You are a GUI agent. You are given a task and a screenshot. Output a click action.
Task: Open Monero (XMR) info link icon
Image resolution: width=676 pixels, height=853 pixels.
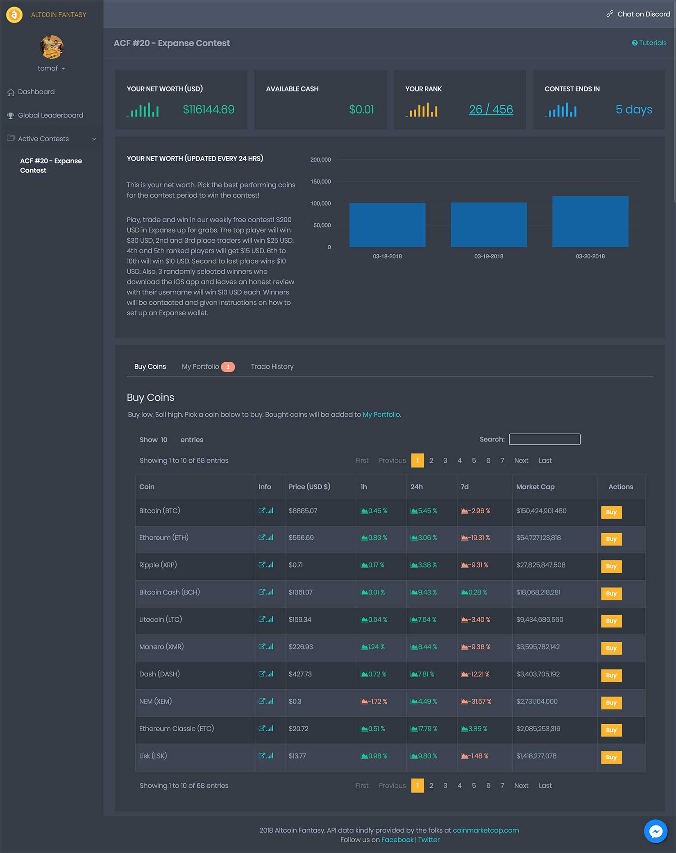[262, 647]
